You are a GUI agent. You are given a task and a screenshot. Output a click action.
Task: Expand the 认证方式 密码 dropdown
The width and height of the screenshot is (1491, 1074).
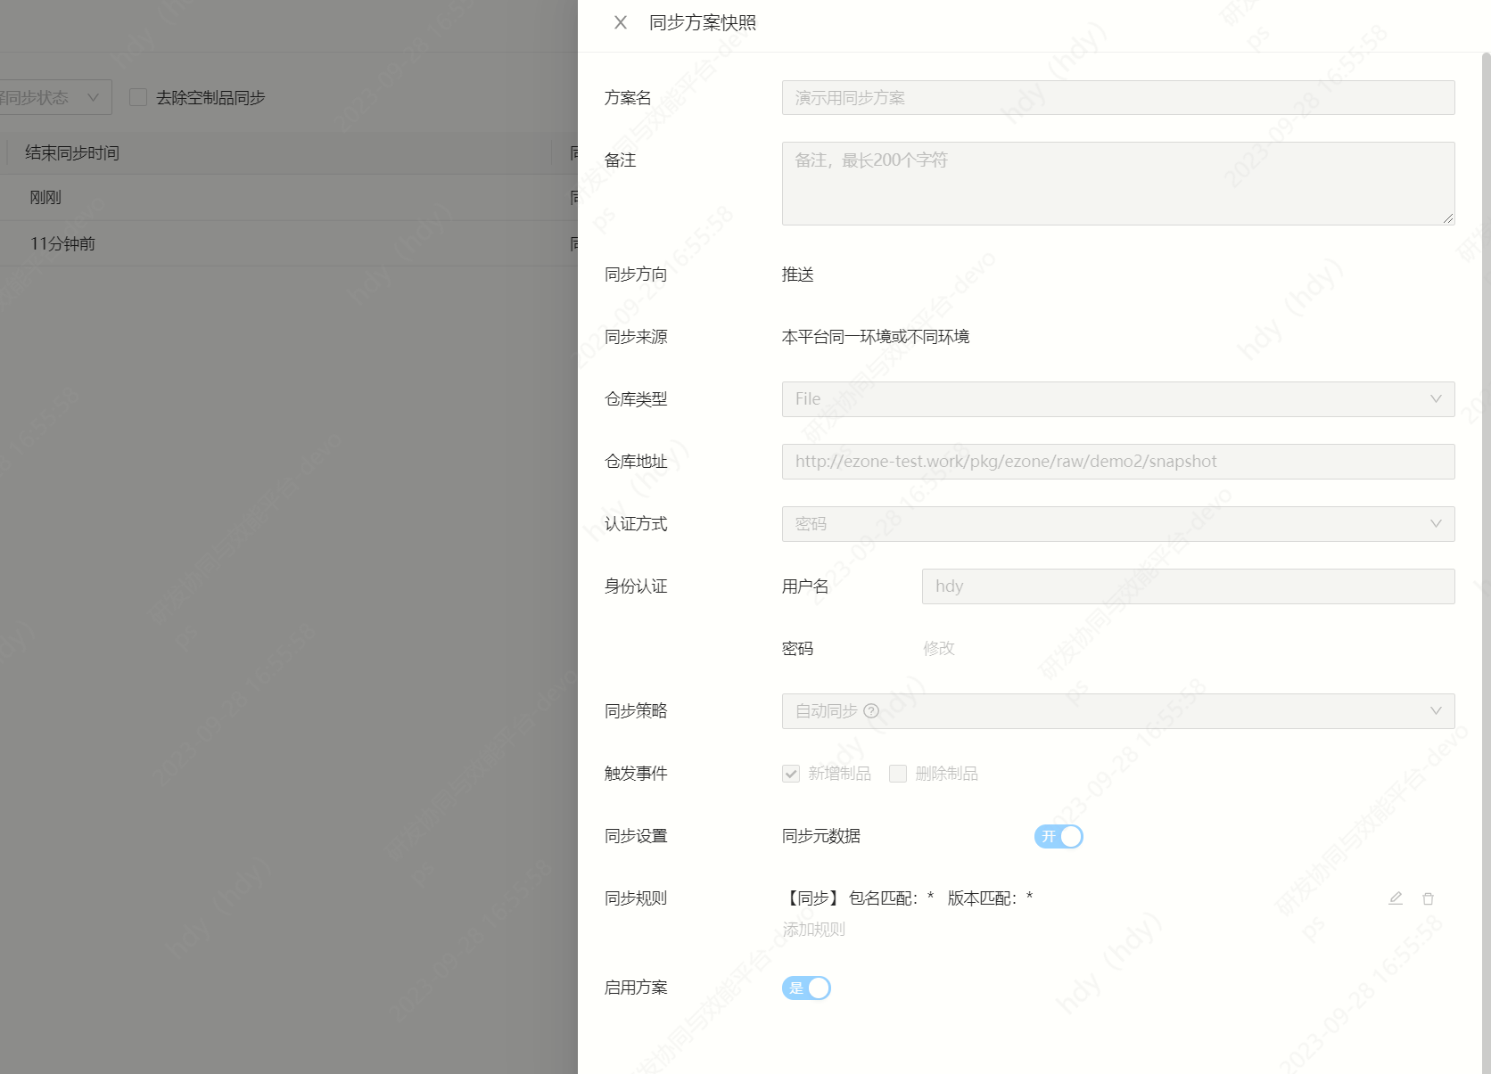click(1117, 524)
